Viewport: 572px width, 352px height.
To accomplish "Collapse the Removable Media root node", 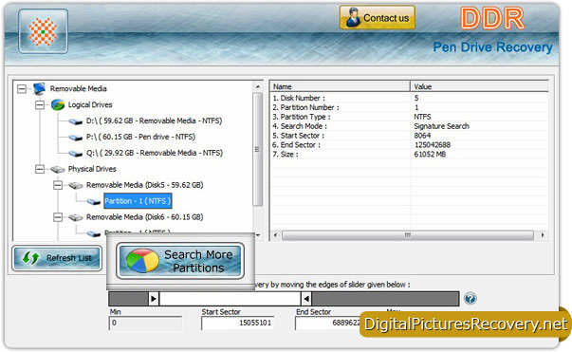I will [22, 88].
